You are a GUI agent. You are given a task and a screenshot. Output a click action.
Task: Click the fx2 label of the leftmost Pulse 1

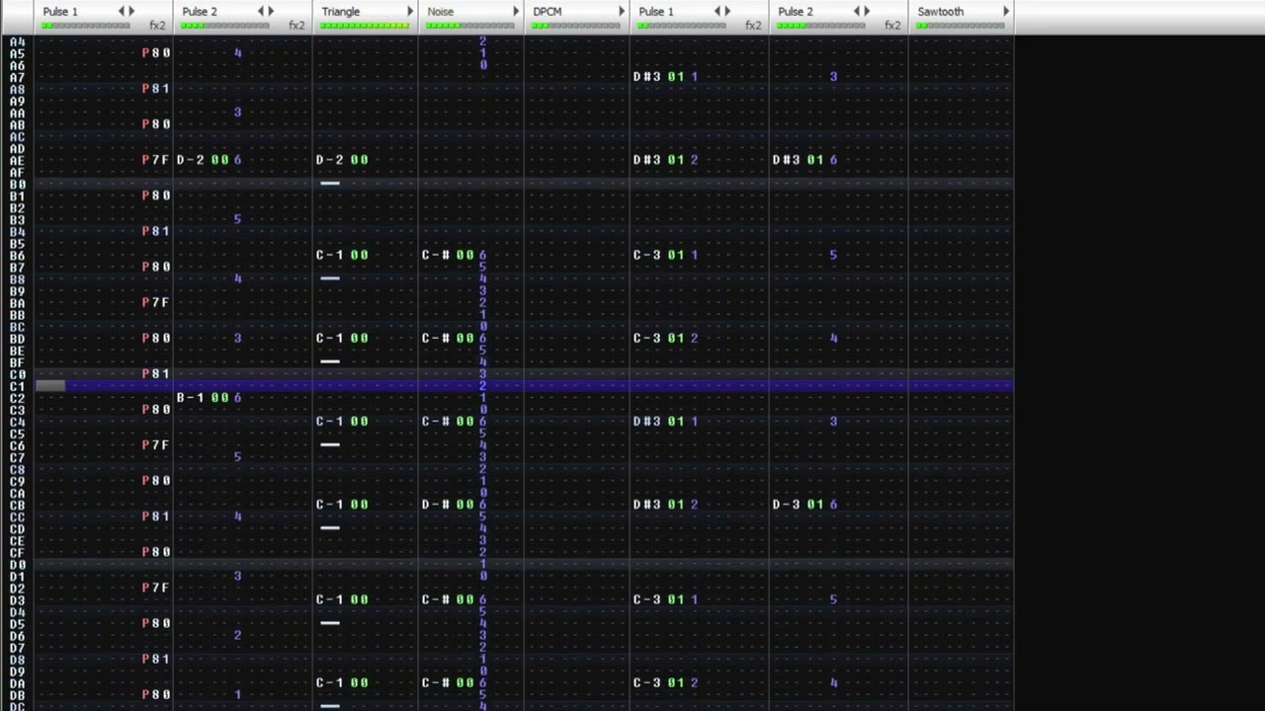click(157, 26)
